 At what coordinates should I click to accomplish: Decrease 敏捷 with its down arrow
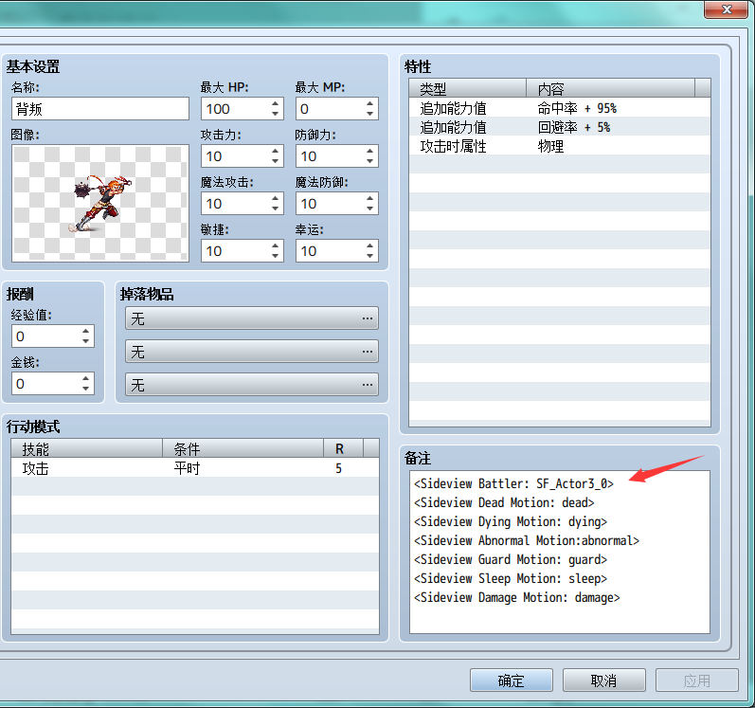click(x=275, y=256)
